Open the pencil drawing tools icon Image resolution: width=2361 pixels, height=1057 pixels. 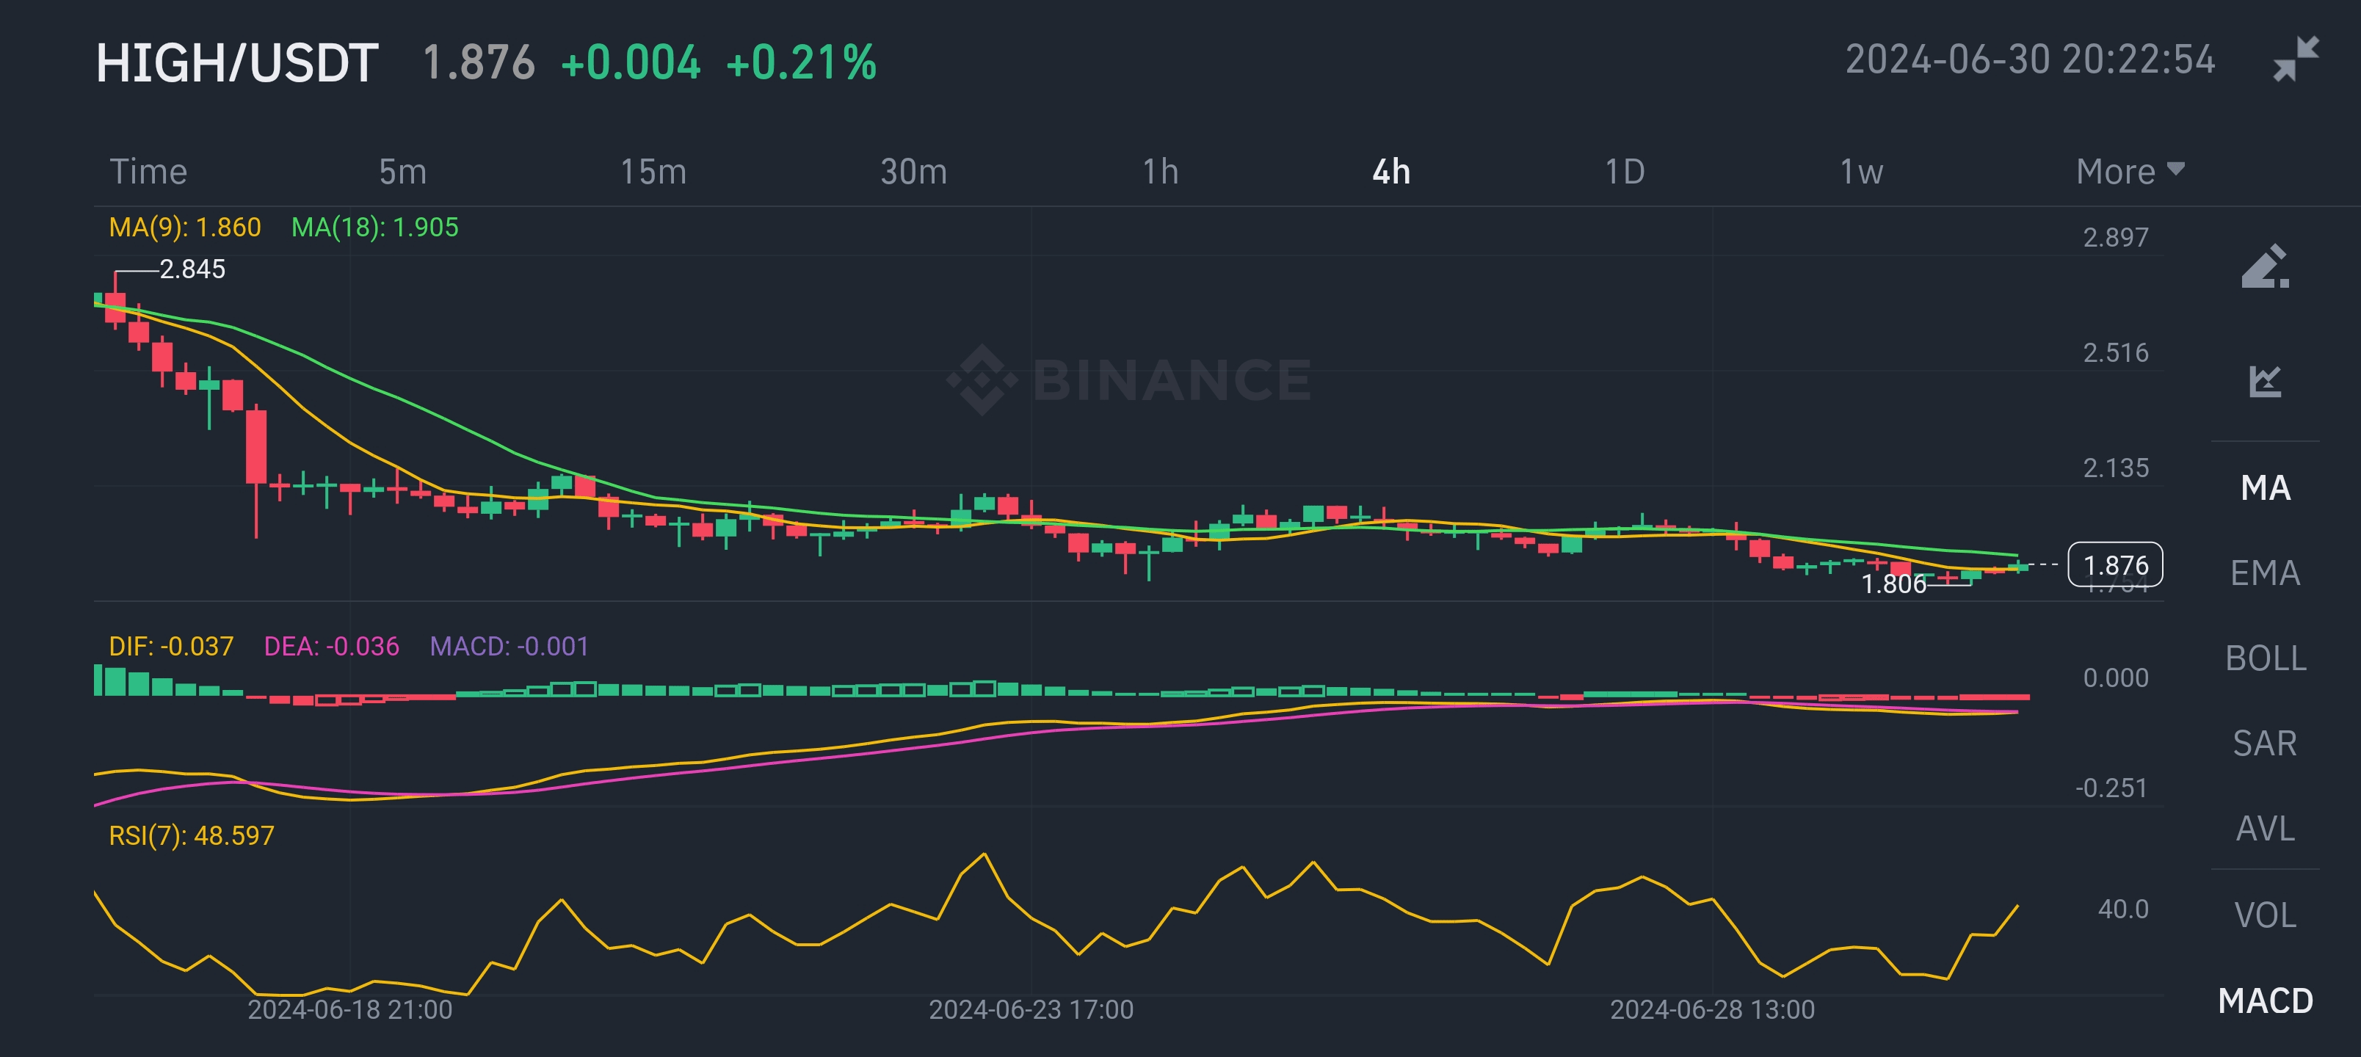2265,266
